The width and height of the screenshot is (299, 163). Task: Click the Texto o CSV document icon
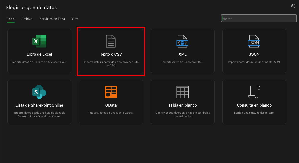(111, 41)
